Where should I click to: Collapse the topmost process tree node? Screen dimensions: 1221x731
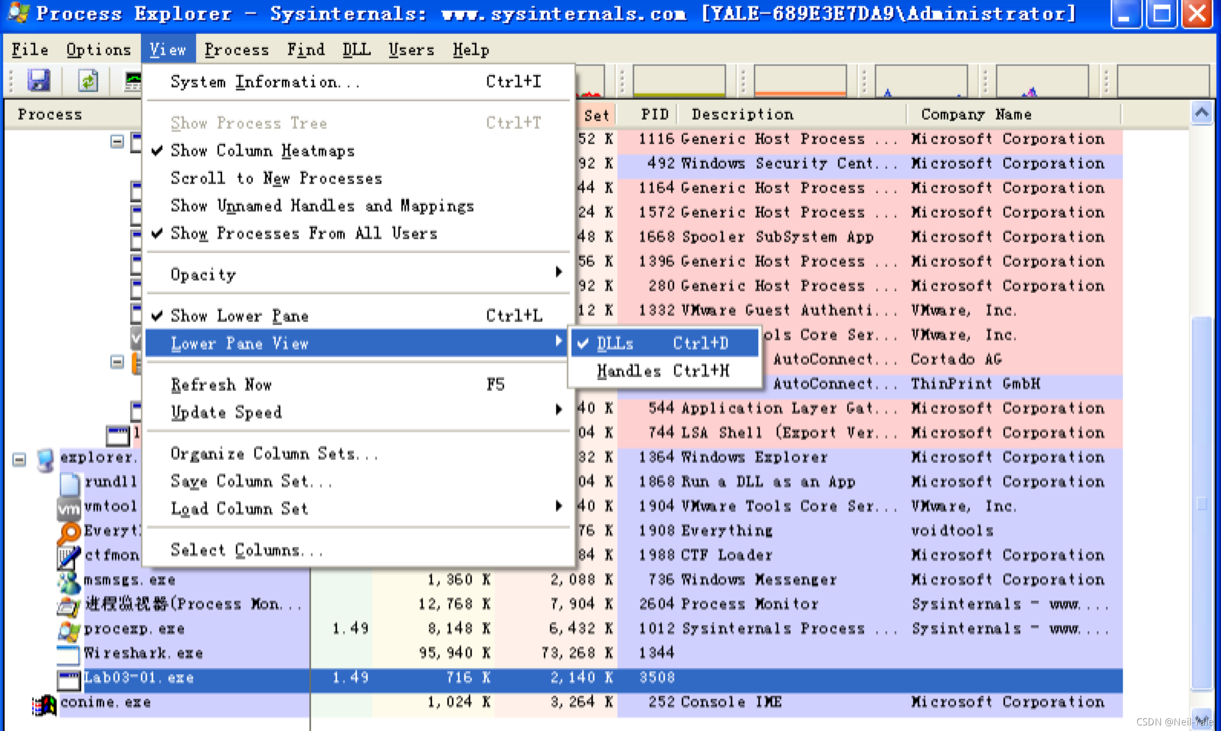click(117, 141)
